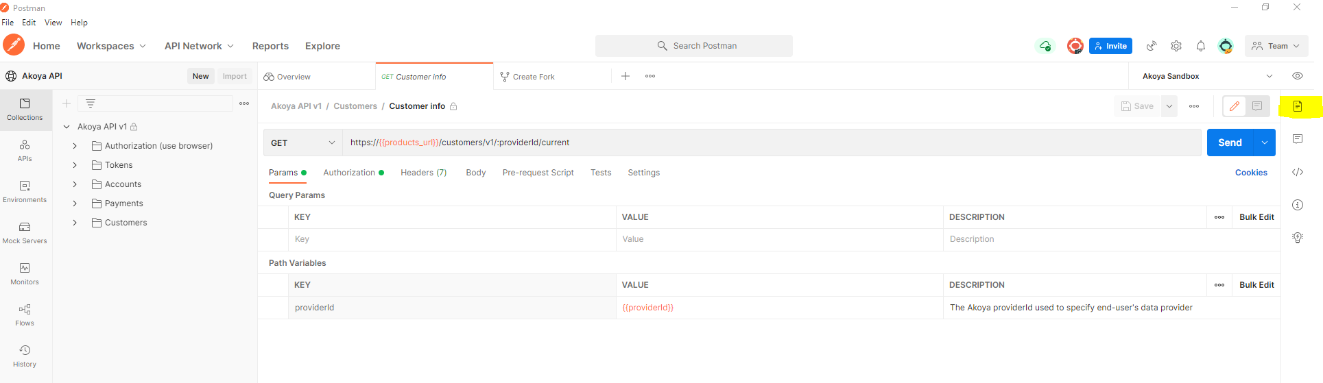Open the Code snippet icon

[x=1298, y=172]
